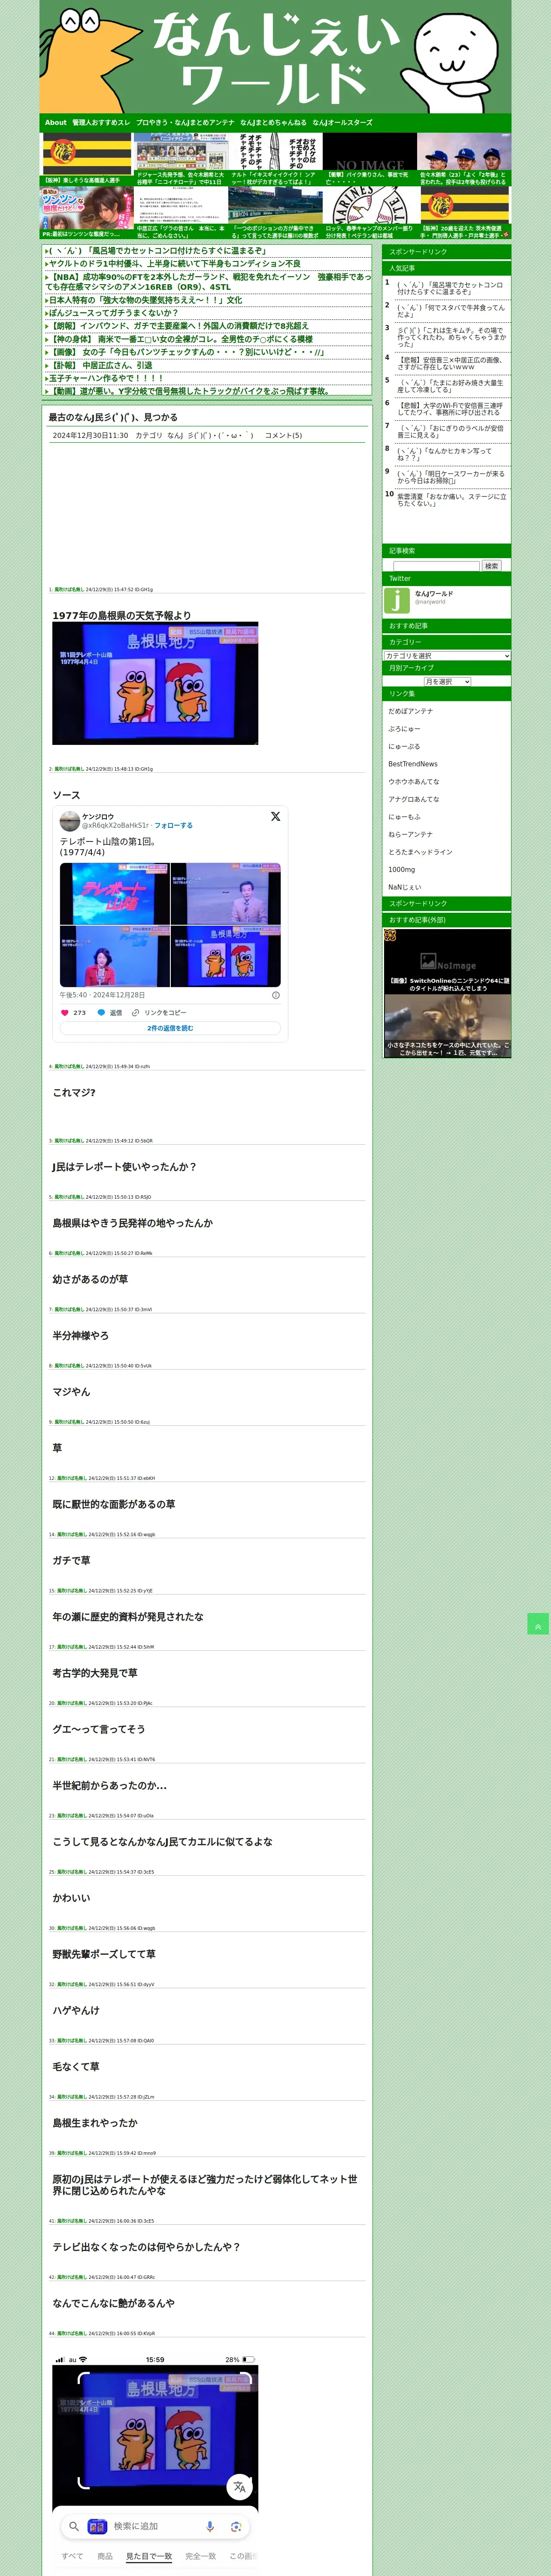The image size is (551, 2576).
Task: Open the kitten article thumbnail in sidebar
Action: (447, 1026)
